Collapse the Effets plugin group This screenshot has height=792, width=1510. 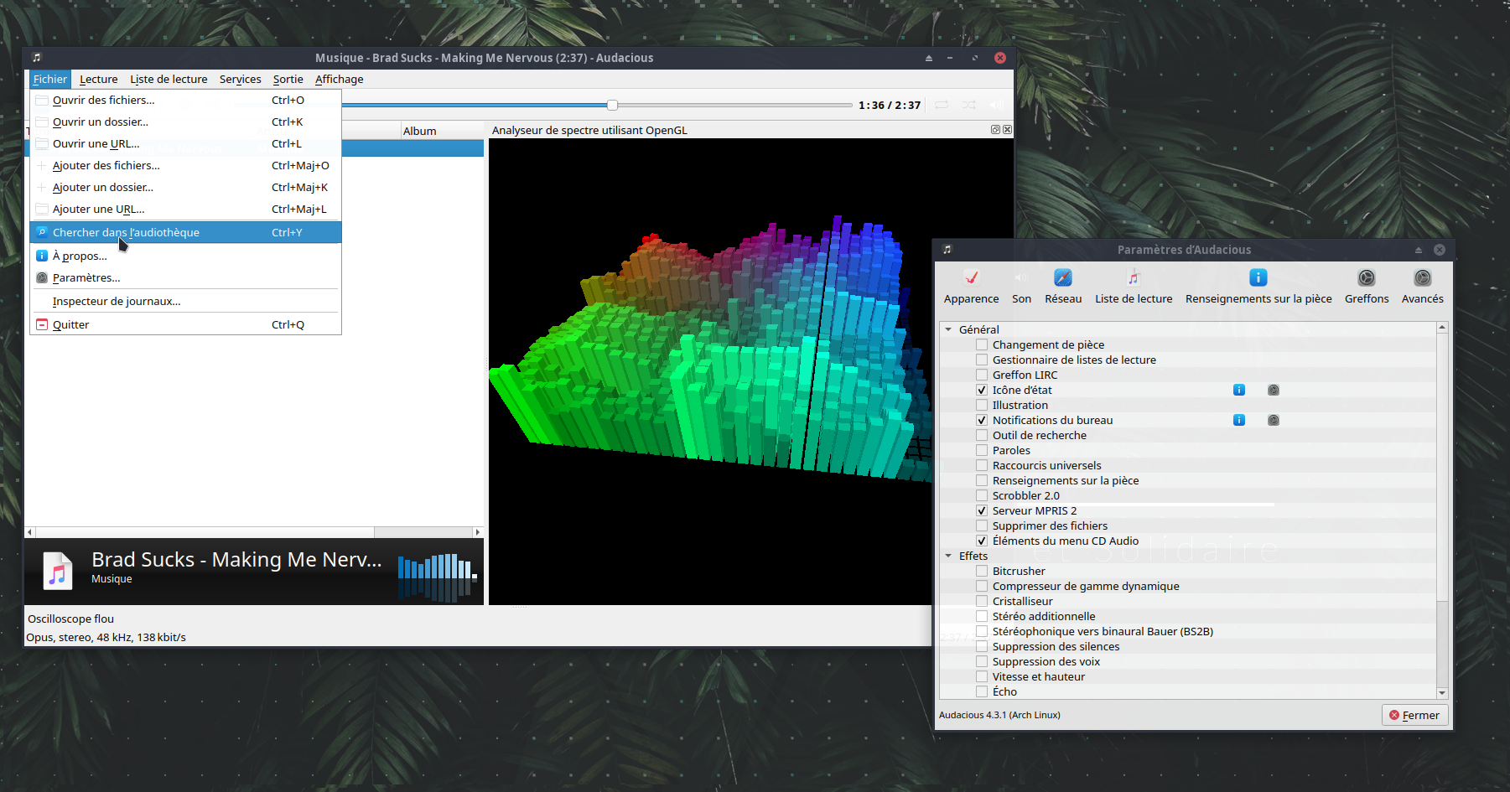coord(948,556)
